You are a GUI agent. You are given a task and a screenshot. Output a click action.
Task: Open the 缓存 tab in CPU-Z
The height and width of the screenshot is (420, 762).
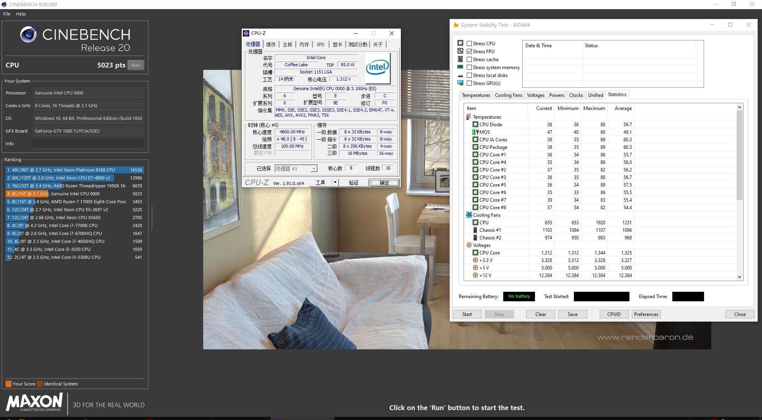[x=271, y=44]
